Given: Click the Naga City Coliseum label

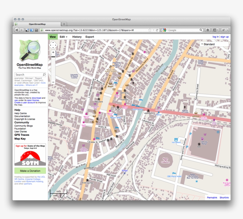Looking at the screenshot, I should tap(165, 160).
